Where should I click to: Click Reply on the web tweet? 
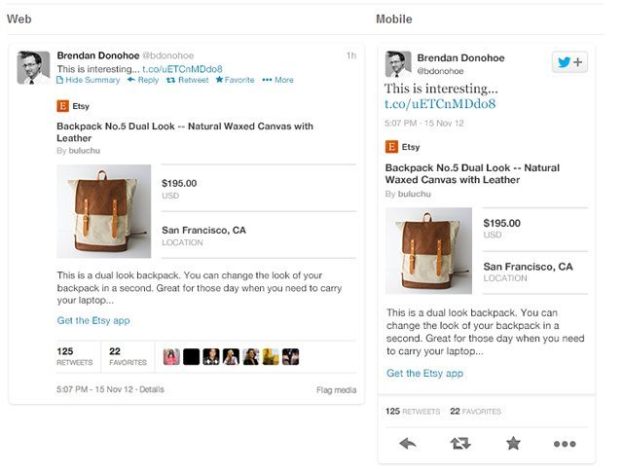click(143, 80)
